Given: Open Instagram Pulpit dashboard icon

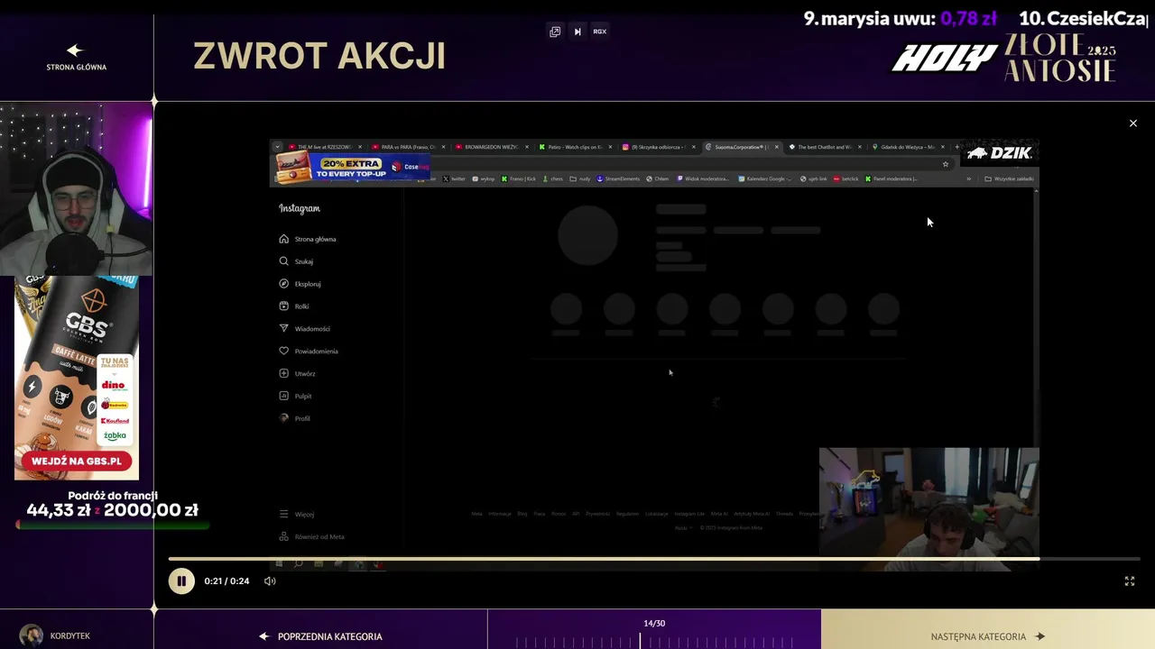Looking at the screenshot, I should pos(284,396).
